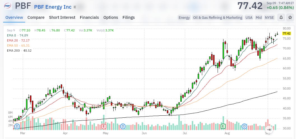Open the Short Interest tab
This screenshot has height=139, width=296.
tap(62, 17)
